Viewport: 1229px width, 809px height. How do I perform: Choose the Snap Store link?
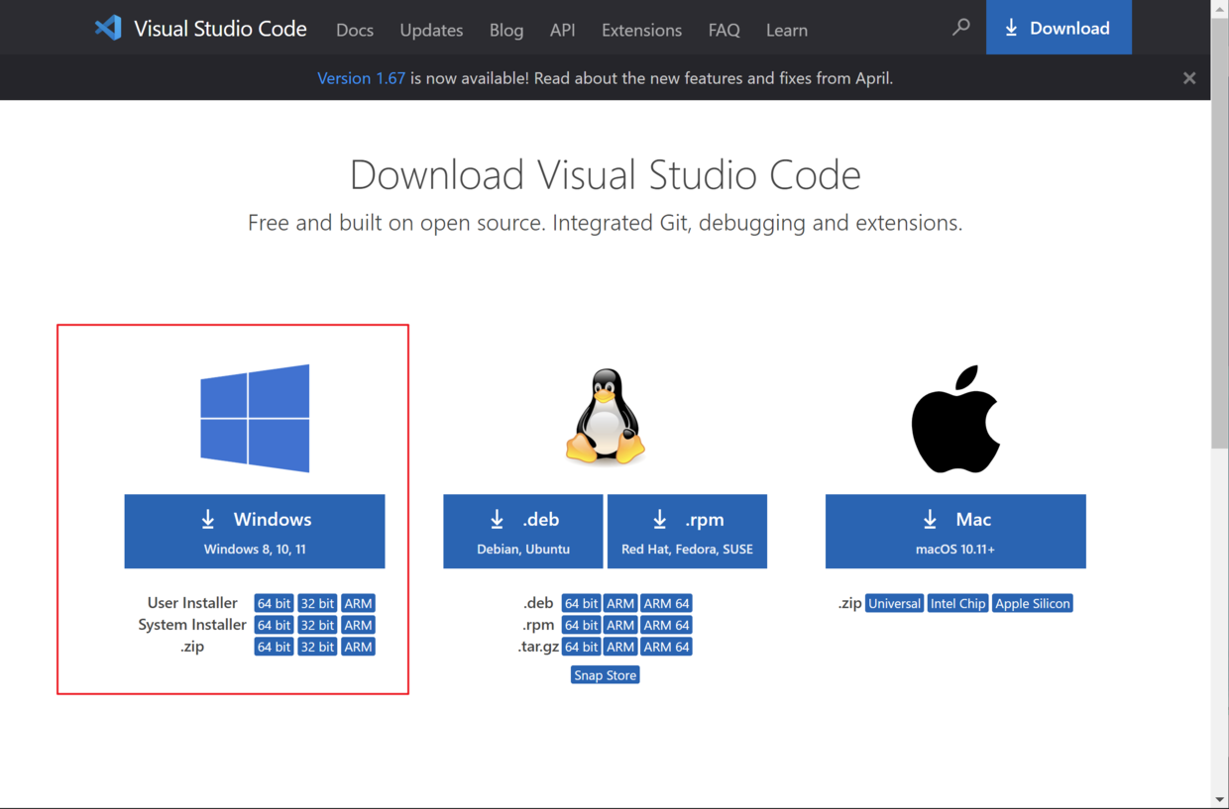[x=605, y=675]
